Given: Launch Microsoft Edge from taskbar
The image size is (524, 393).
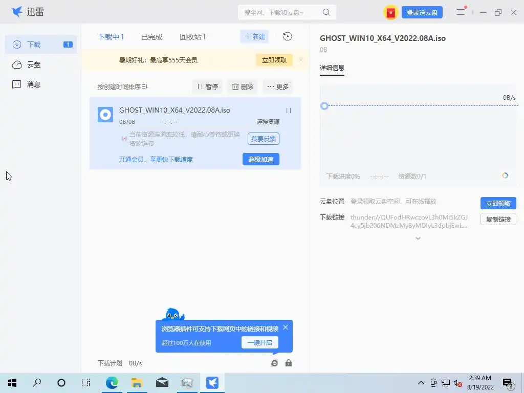Looking at the screenshot, I should click(112, 383).
